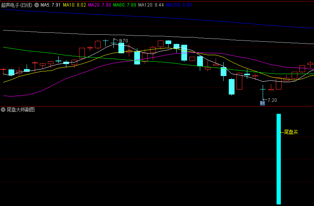Click the candlestick at the 8.70 high

113,43
